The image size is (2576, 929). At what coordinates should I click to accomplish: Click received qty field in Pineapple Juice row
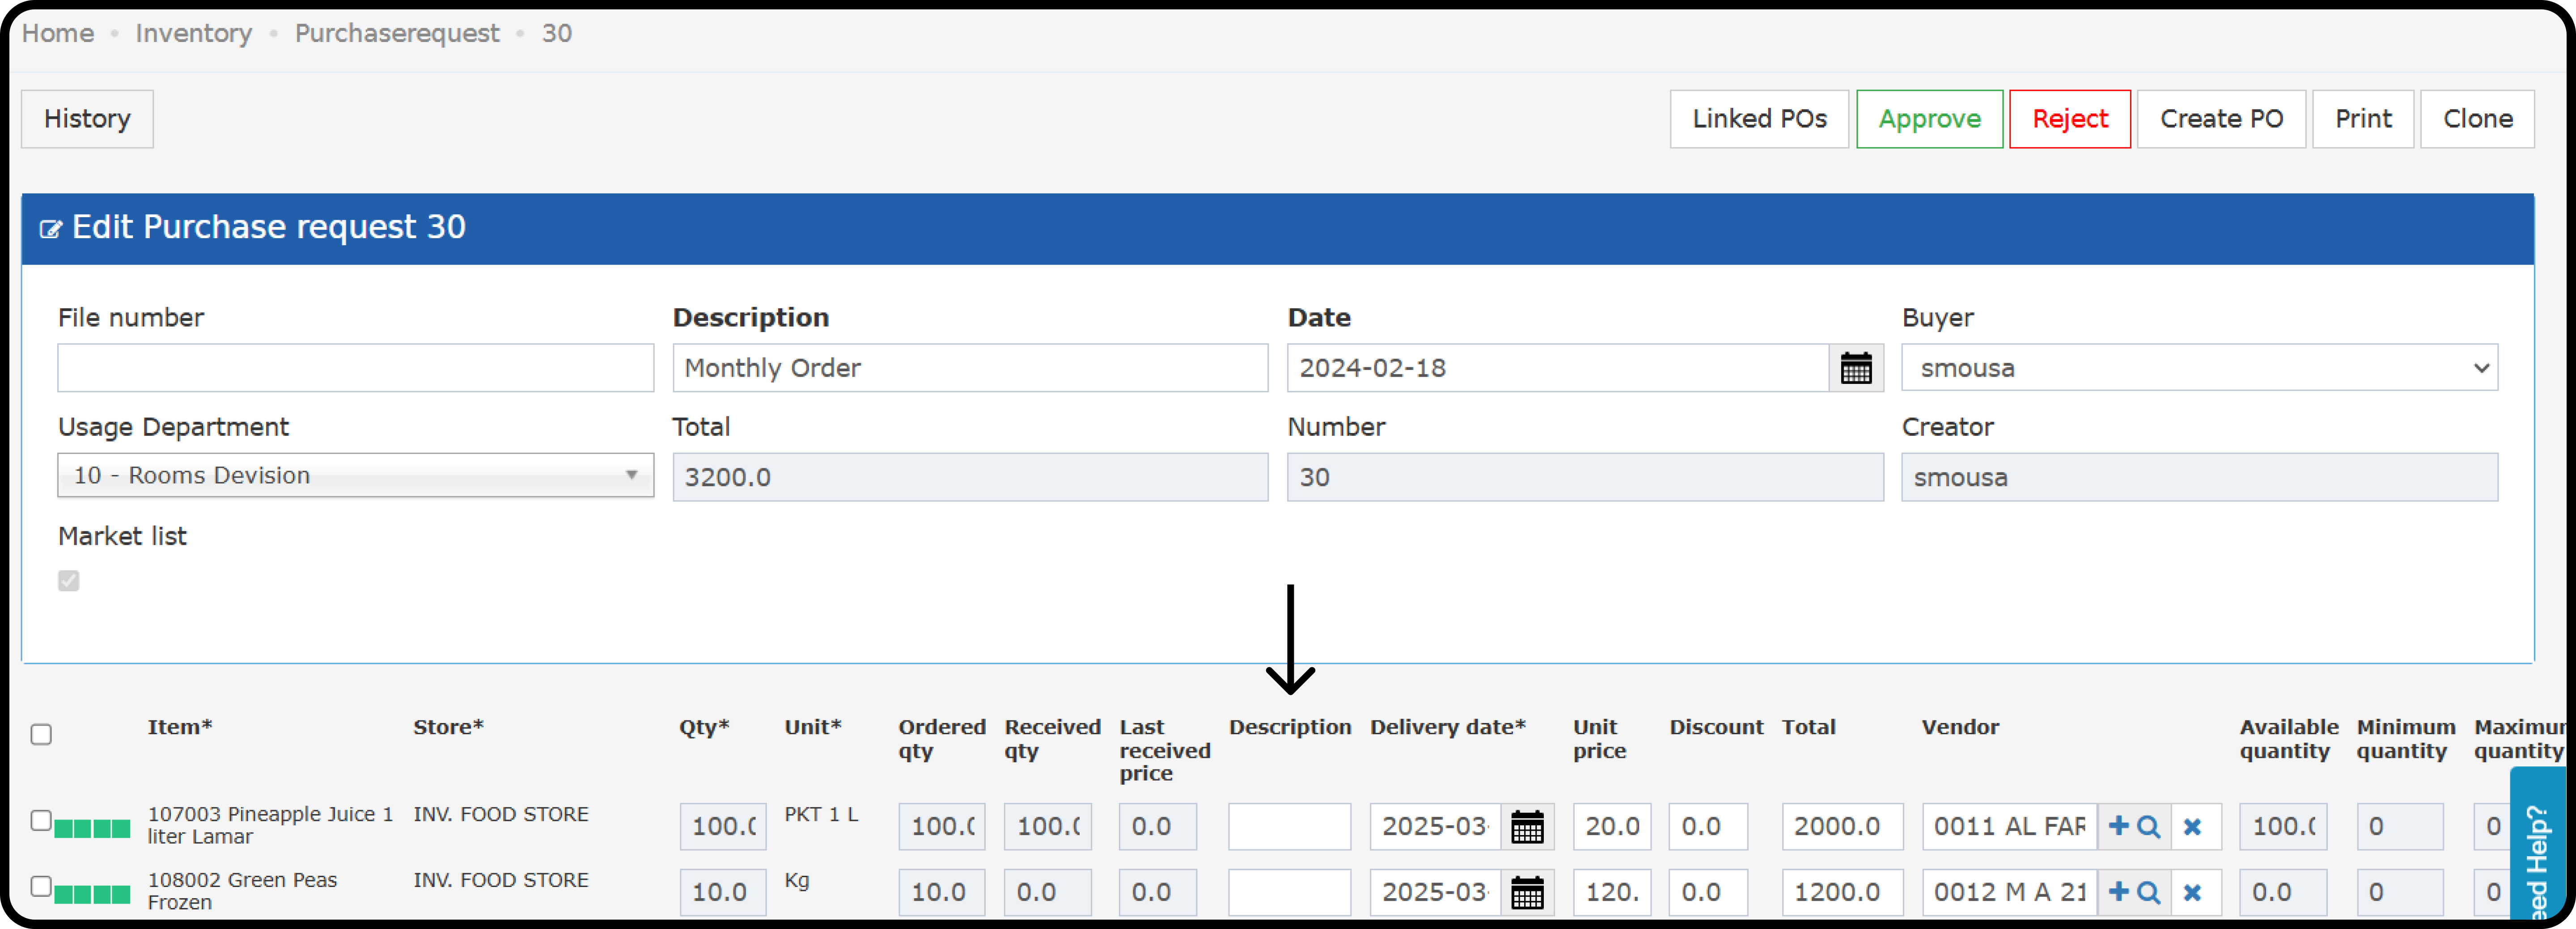tap(1047, 827)
